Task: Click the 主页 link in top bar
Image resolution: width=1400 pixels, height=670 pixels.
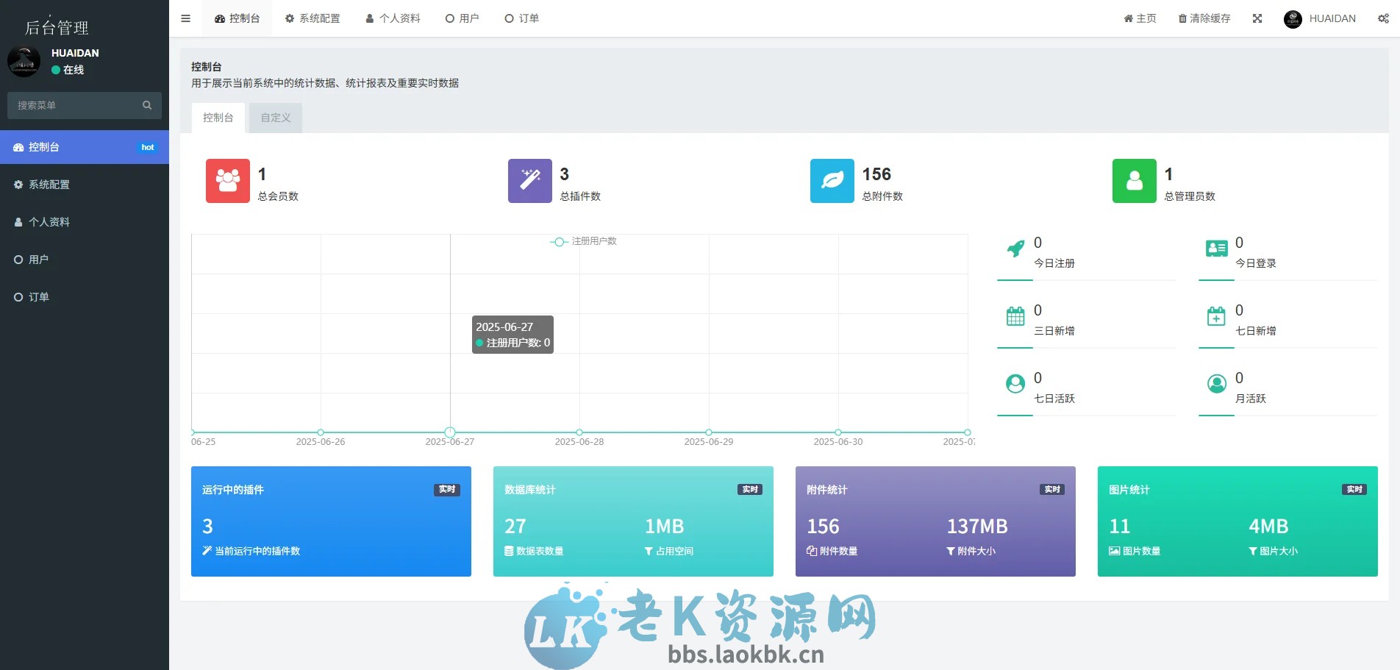Action: tap(1140, 18)
